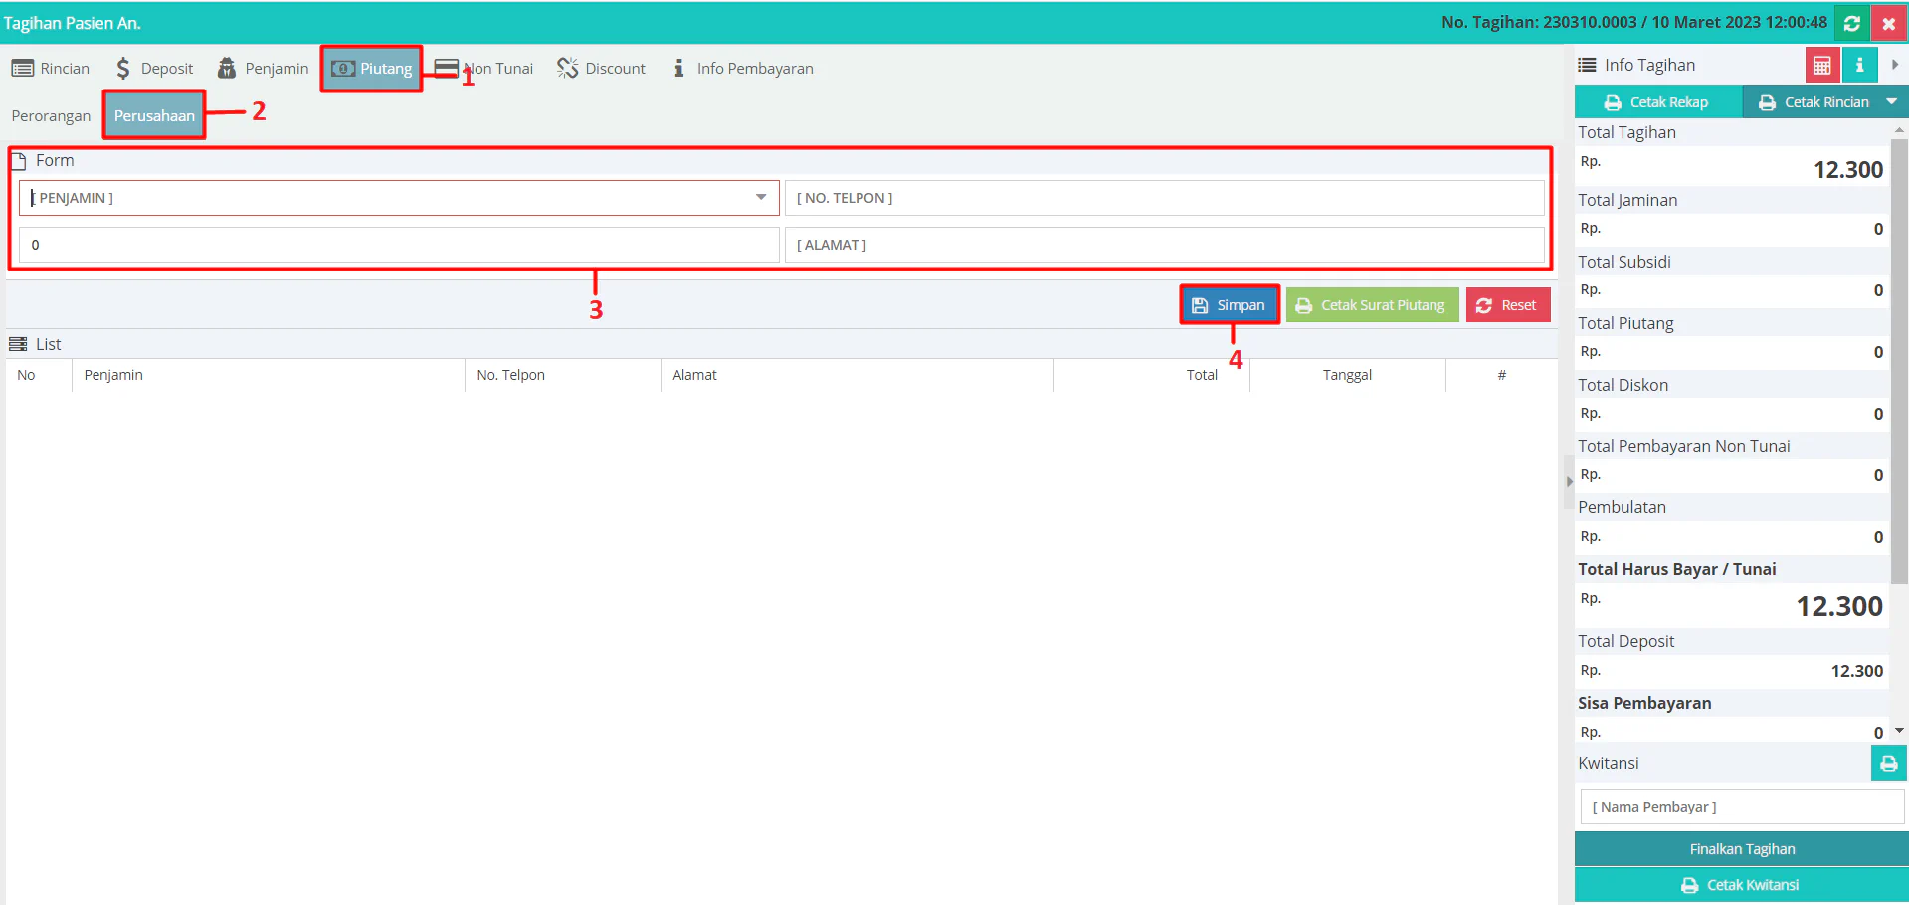Click Cetak Surat Piutang button
Screen dimensions: 1909x905
tap(1372, 305)
